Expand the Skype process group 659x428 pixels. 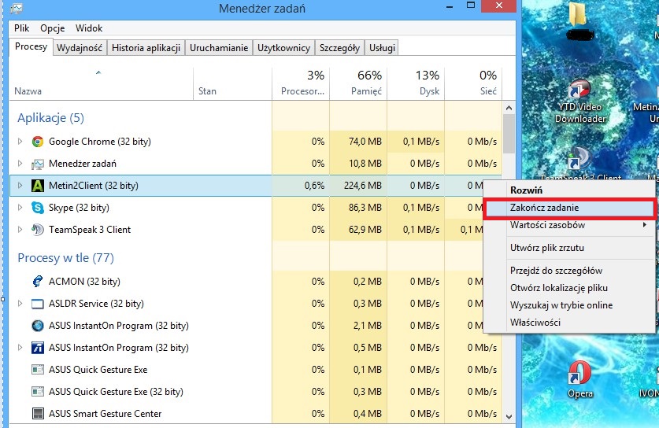point(20,208)
